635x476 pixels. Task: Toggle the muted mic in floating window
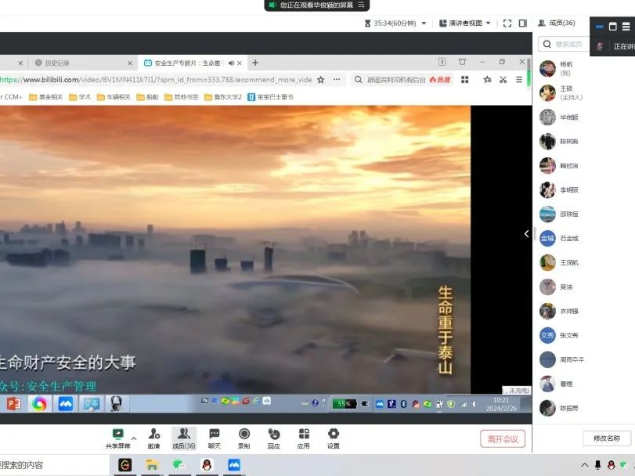pyautogui.click(x=600, y=46)
